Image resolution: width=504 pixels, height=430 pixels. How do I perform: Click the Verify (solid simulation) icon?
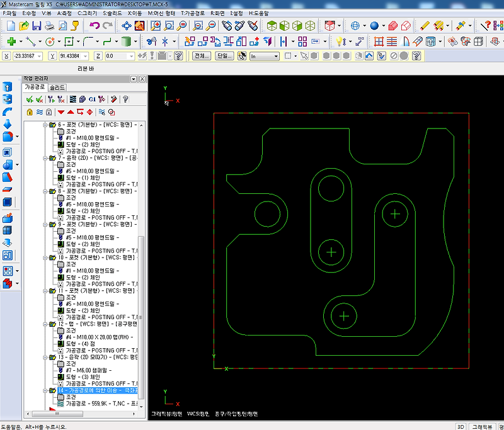coord(82,99)
